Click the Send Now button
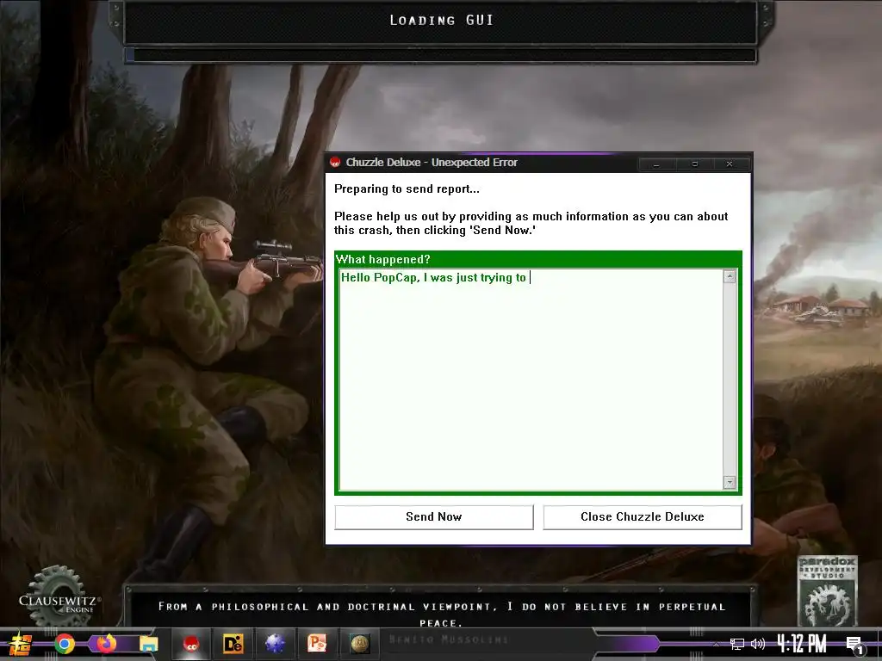The height and width of the screenshot is (661, 882). pyautogui.click(x=434, y=516)
